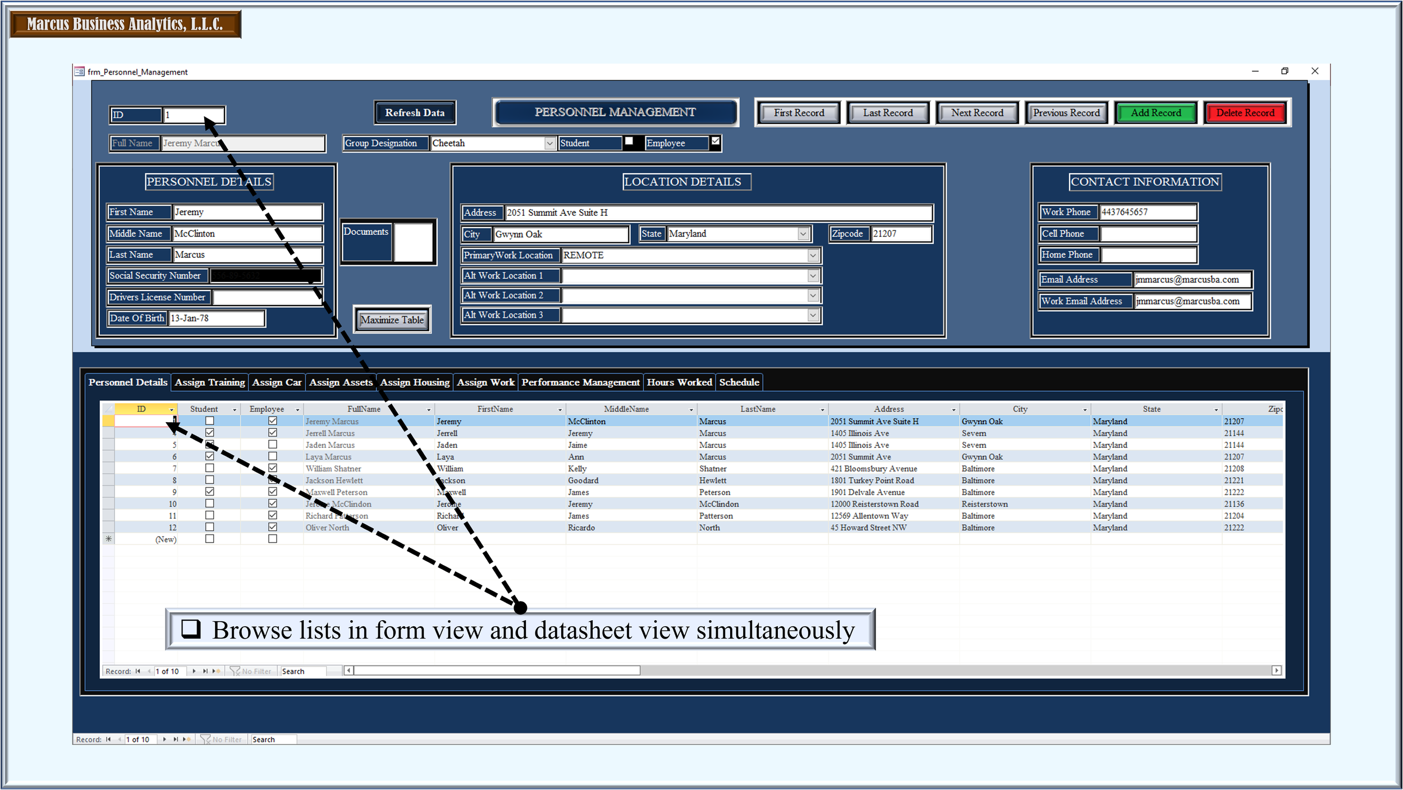Viewport: 1403px width, 790px height.
Task: Click new blank record icon in datasheet navigator
Action: [x=216, y=671]
